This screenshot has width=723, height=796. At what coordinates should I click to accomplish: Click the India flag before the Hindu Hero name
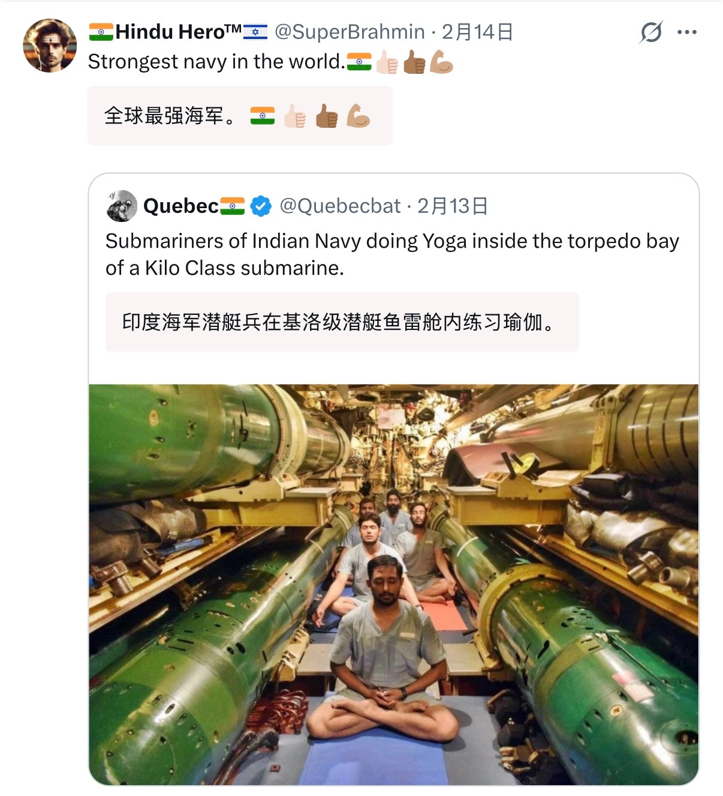pos(101,31)
